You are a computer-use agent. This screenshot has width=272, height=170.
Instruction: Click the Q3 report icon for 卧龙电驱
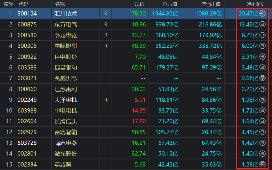[262, 35]
